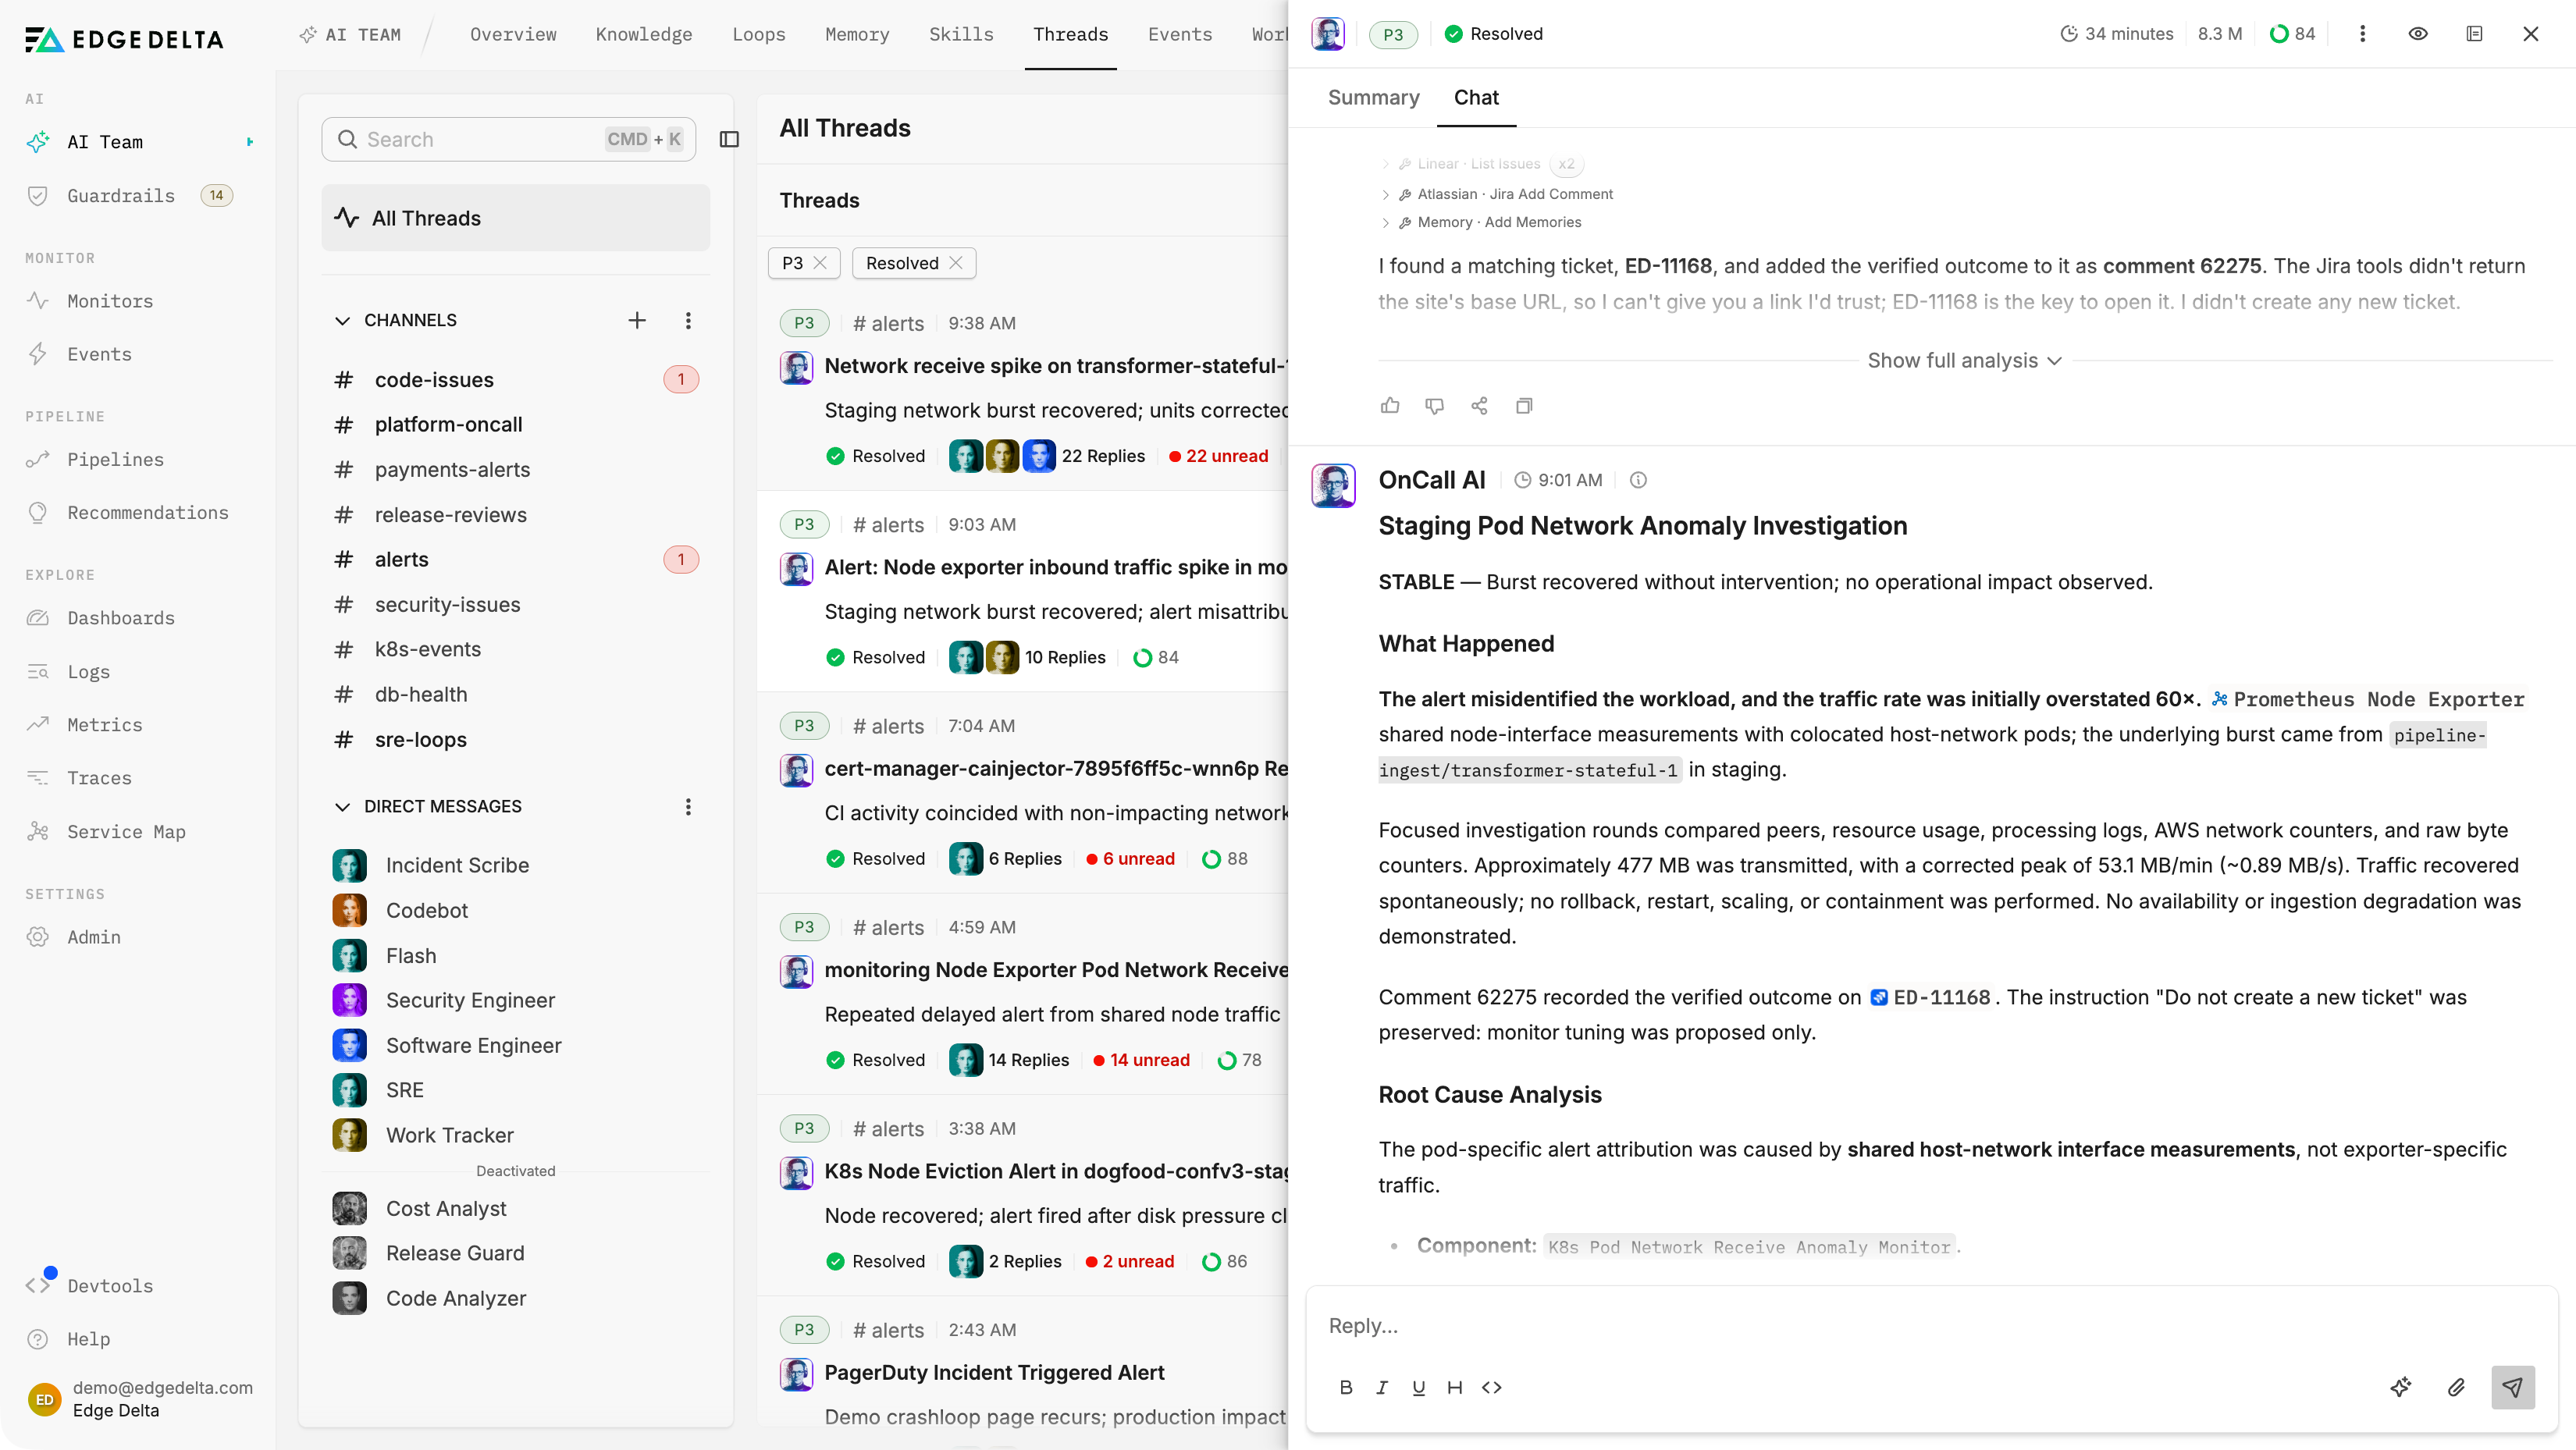
Task: Open Guardrails in the sidebar
Action: click(x=121, y=196)
